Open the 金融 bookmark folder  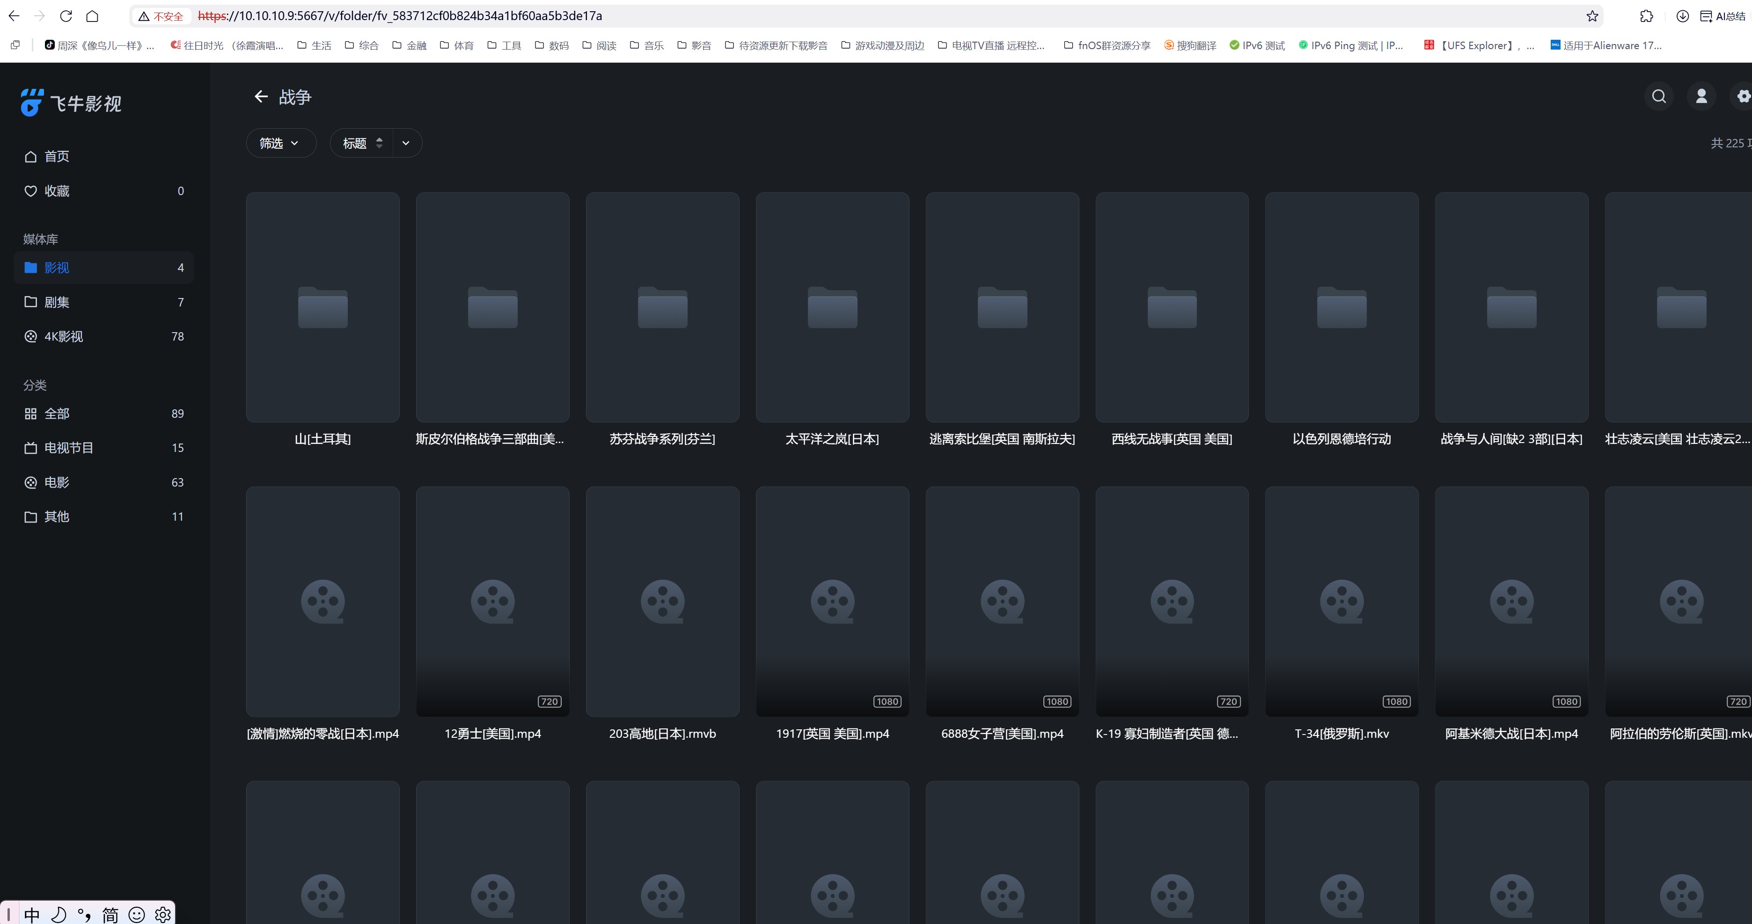(x=410, y=45)
